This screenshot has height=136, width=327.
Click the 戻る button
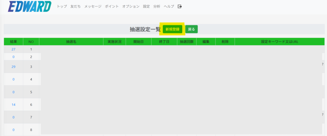pos(192,29)
